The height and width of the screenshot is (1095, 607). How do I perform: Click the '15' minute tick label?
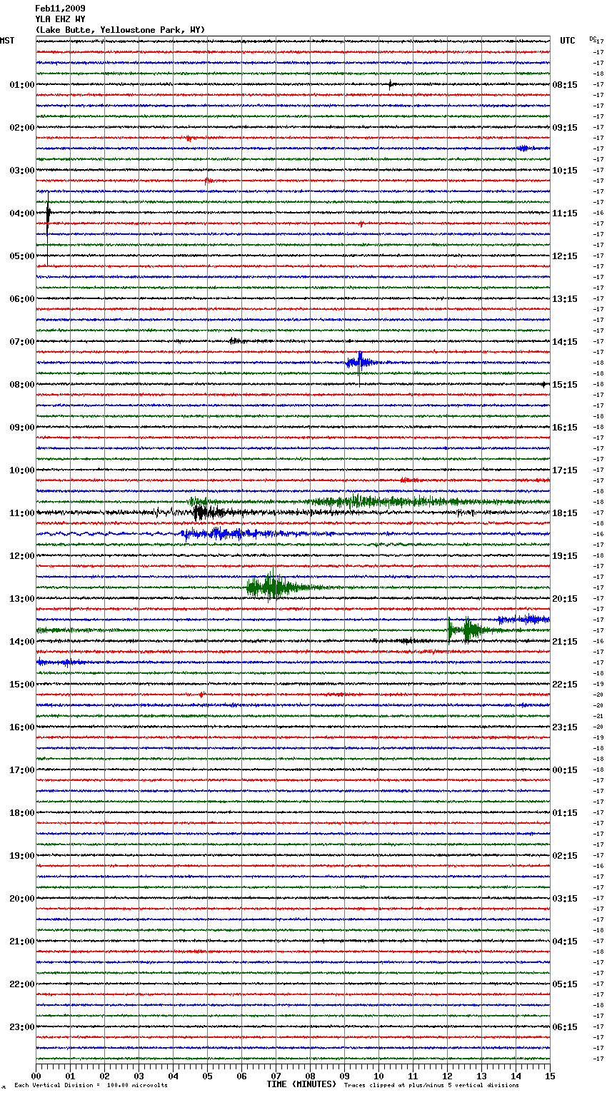(550, 1076)
